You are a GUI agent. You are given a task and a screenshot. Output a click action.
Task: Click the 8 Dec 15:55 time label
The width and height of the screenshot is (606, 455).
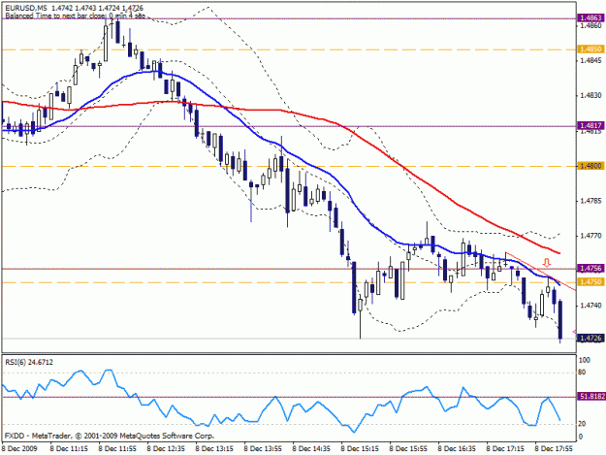pyautogui.click(x=408, y=449)
